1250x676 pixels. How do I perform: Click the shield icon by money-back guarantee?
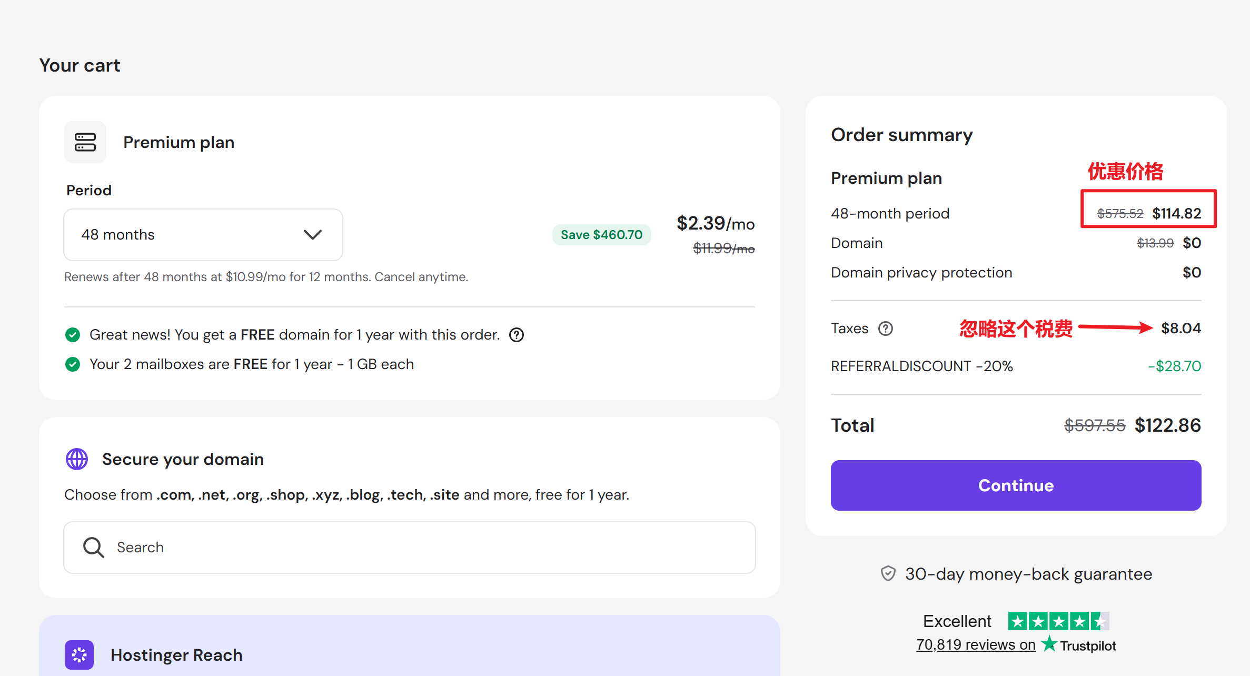888,574
